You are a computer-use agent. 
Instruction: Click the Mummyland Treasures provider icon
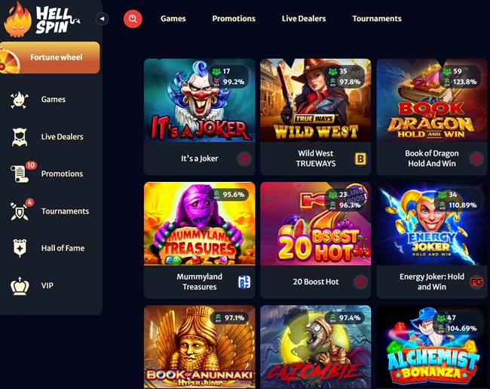pyautogui.click(x=244, y=282)
